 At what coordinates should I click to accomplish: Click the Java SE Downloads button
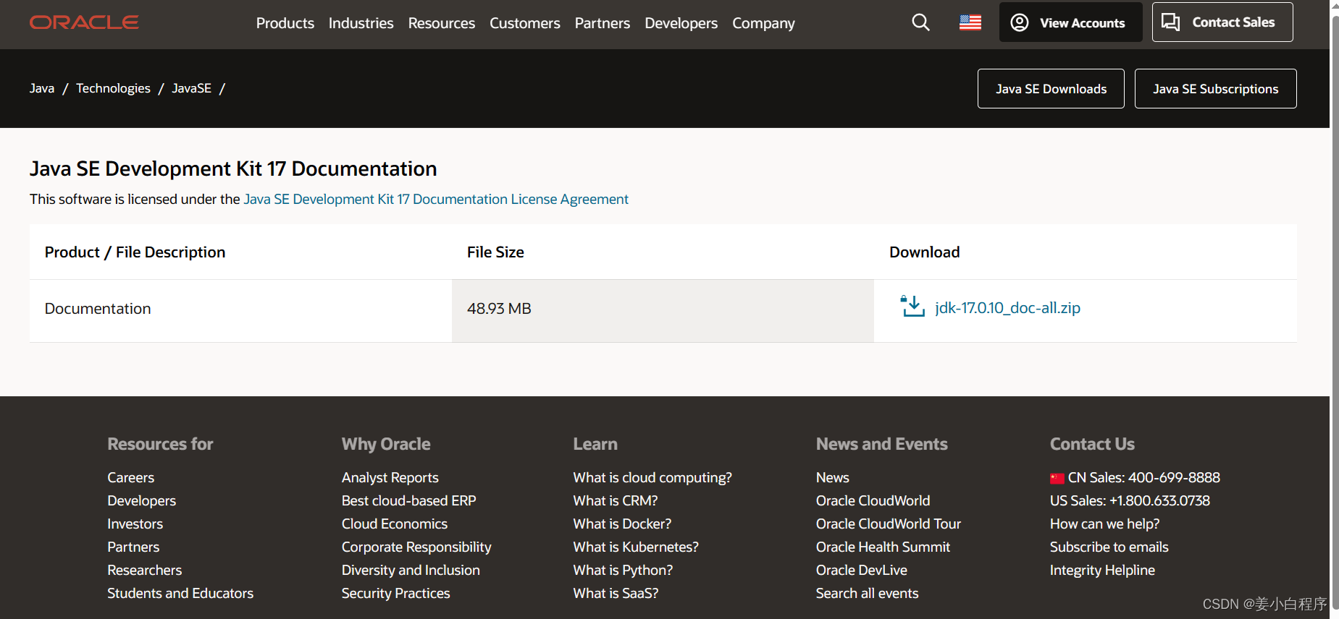click(1051, 89)
